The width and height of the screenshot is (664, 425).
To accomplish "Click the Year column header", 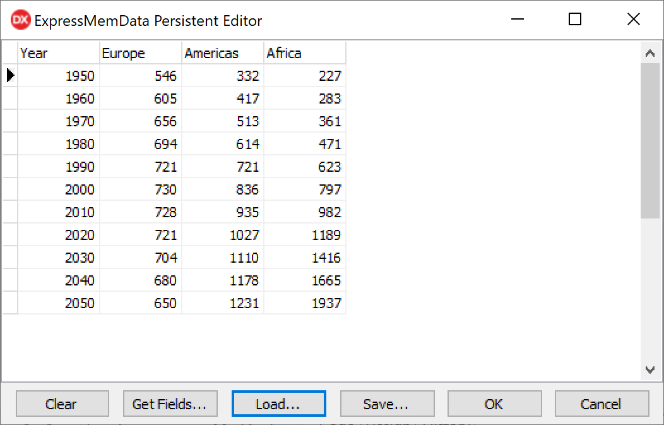I will click(x=59, y=54).
